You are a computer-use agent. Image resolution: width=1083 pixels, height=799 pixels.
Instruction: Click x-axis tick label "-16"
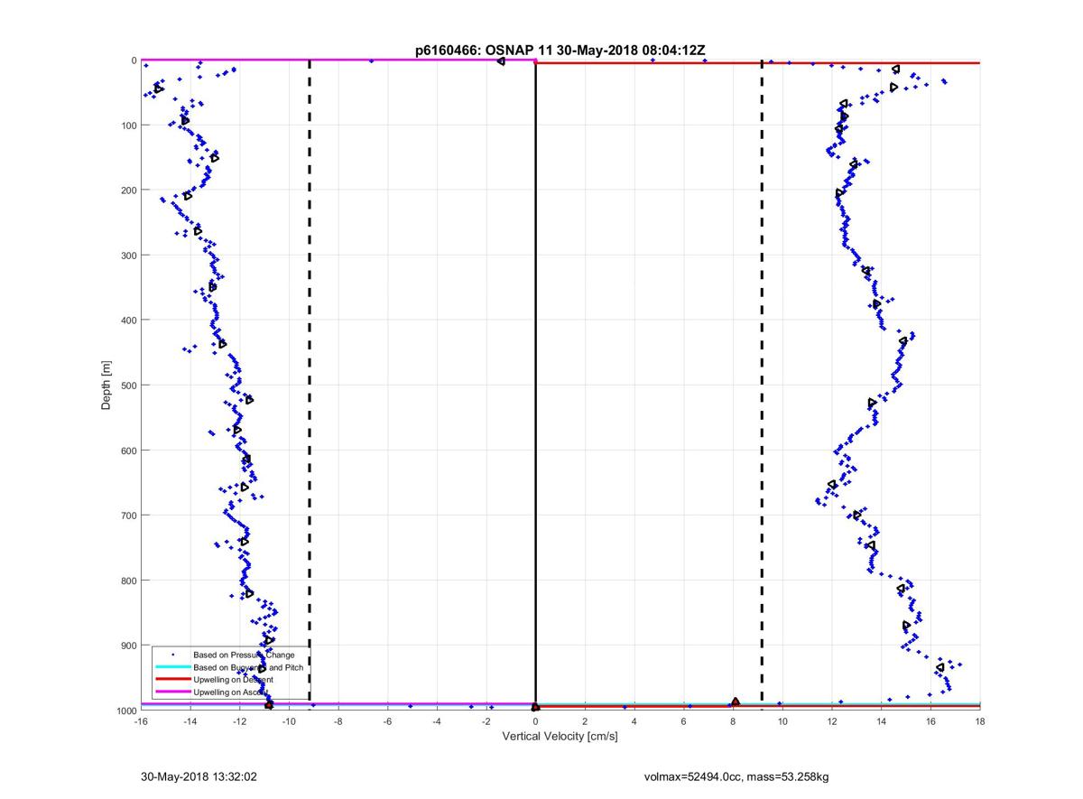141,721
